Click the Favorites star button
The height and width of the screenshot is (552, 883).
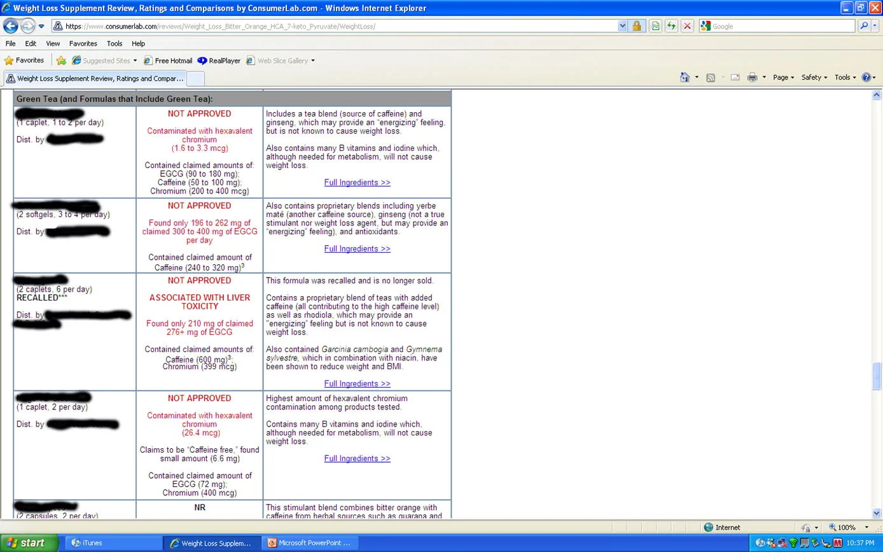coord(24,60)
